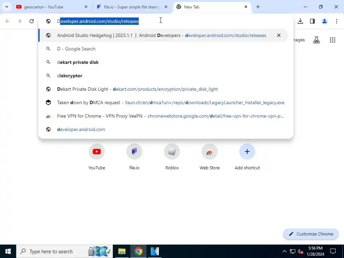
Task: Open the clapperboard video editor taskbar app
Action: [155, 251]
